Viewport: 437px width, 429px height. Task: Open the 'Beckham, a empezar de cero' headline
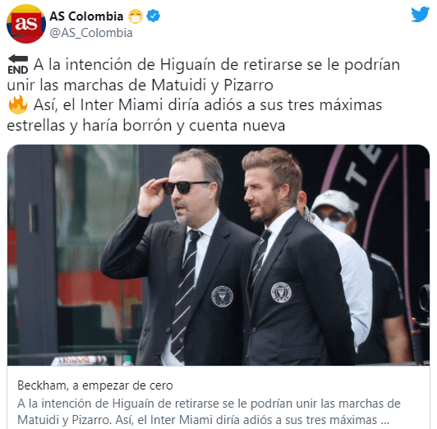click(95, 385)
